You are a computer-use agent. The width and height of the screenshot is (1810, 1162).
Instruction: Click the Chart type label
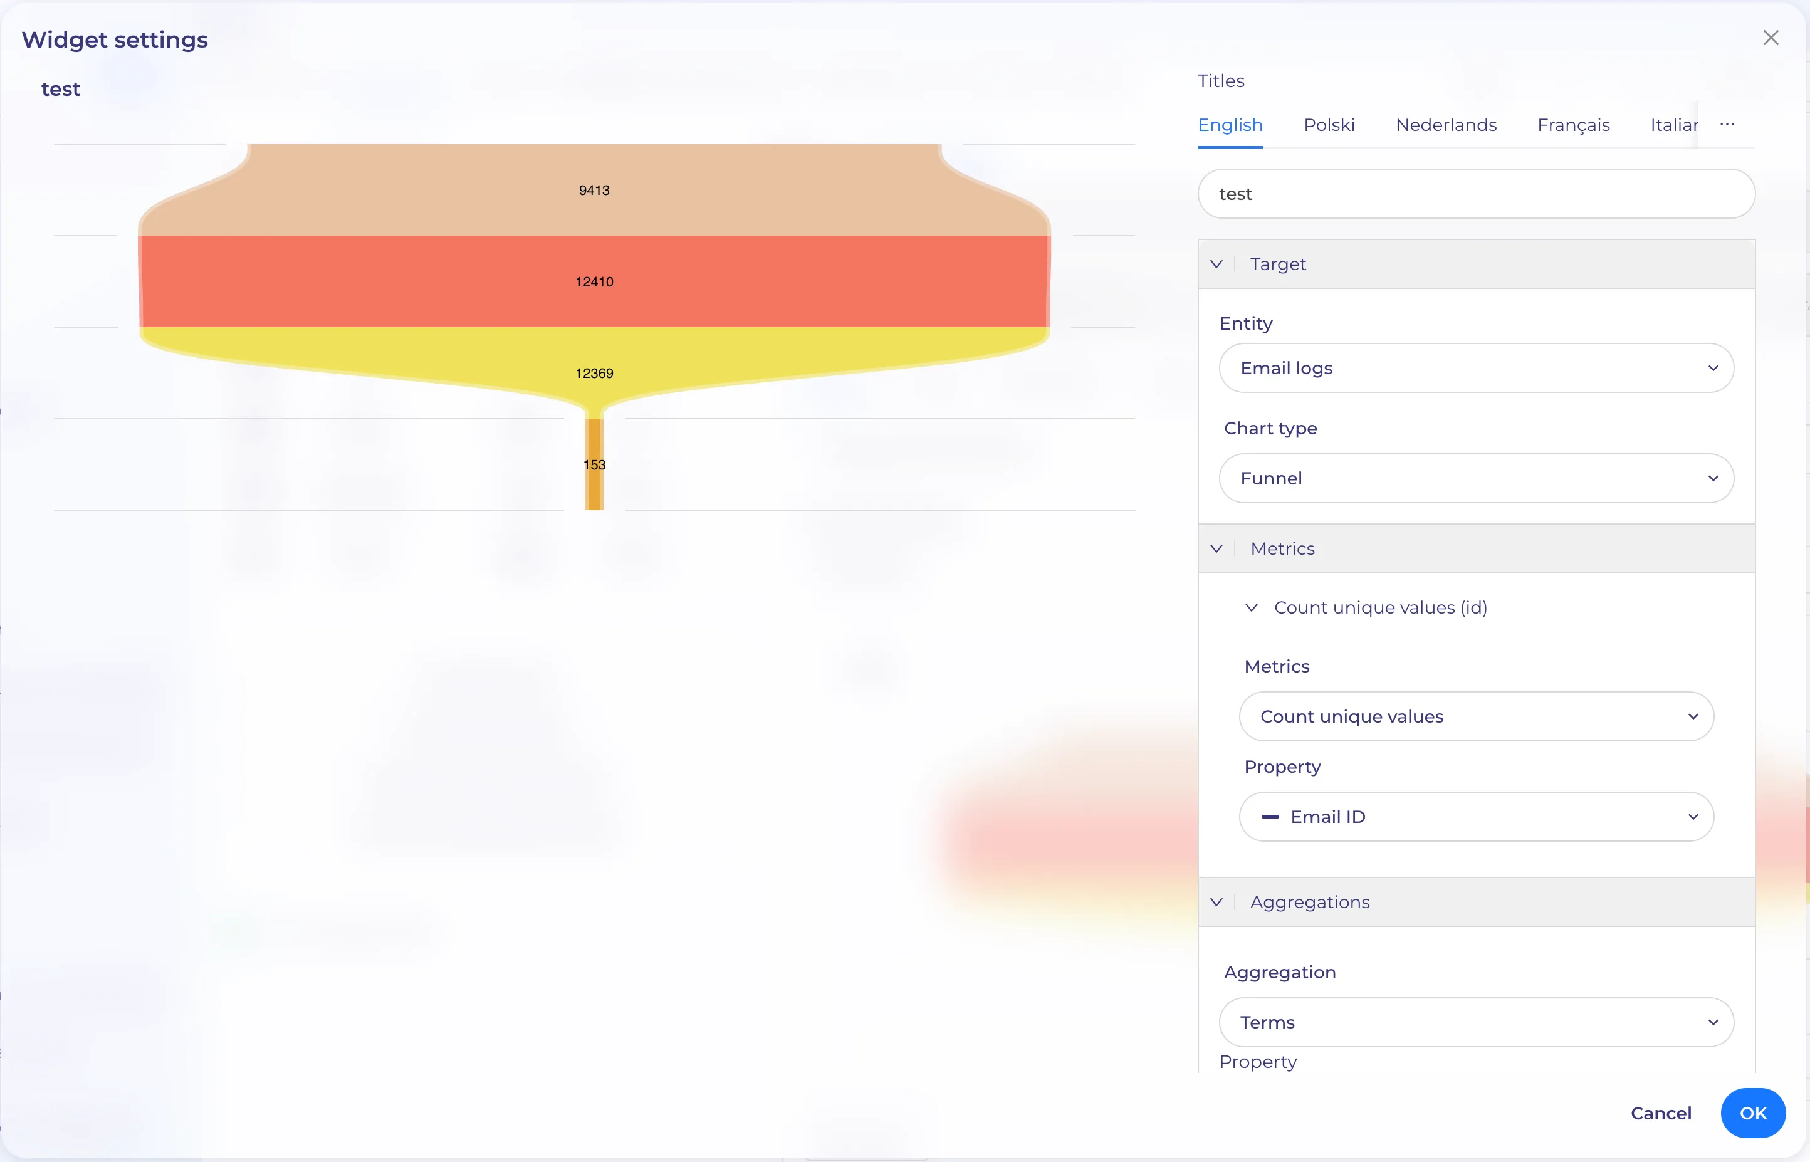pos(1270,429)
